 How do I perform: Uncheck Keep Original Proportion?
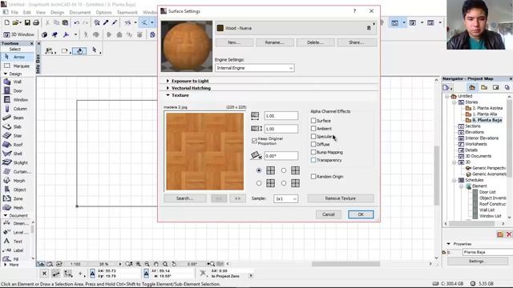(x=254, y=141)
